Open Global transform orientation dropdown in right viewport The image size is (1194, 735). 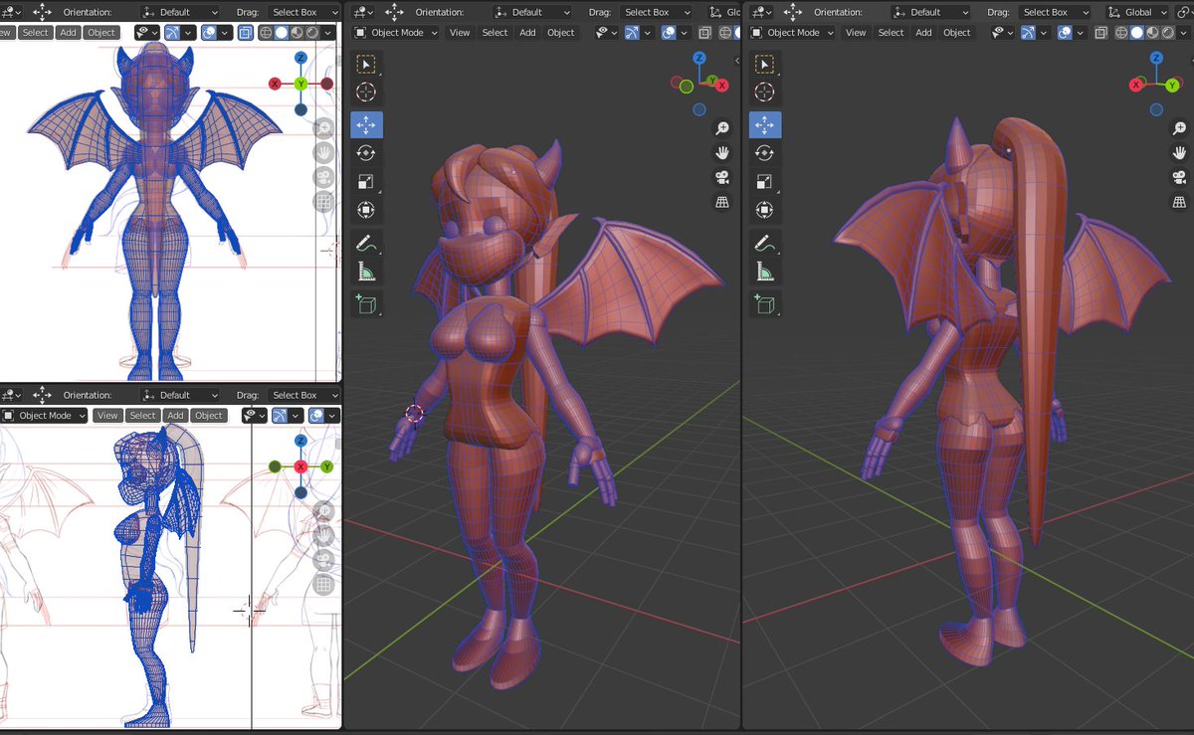[x=1137, y=12]
